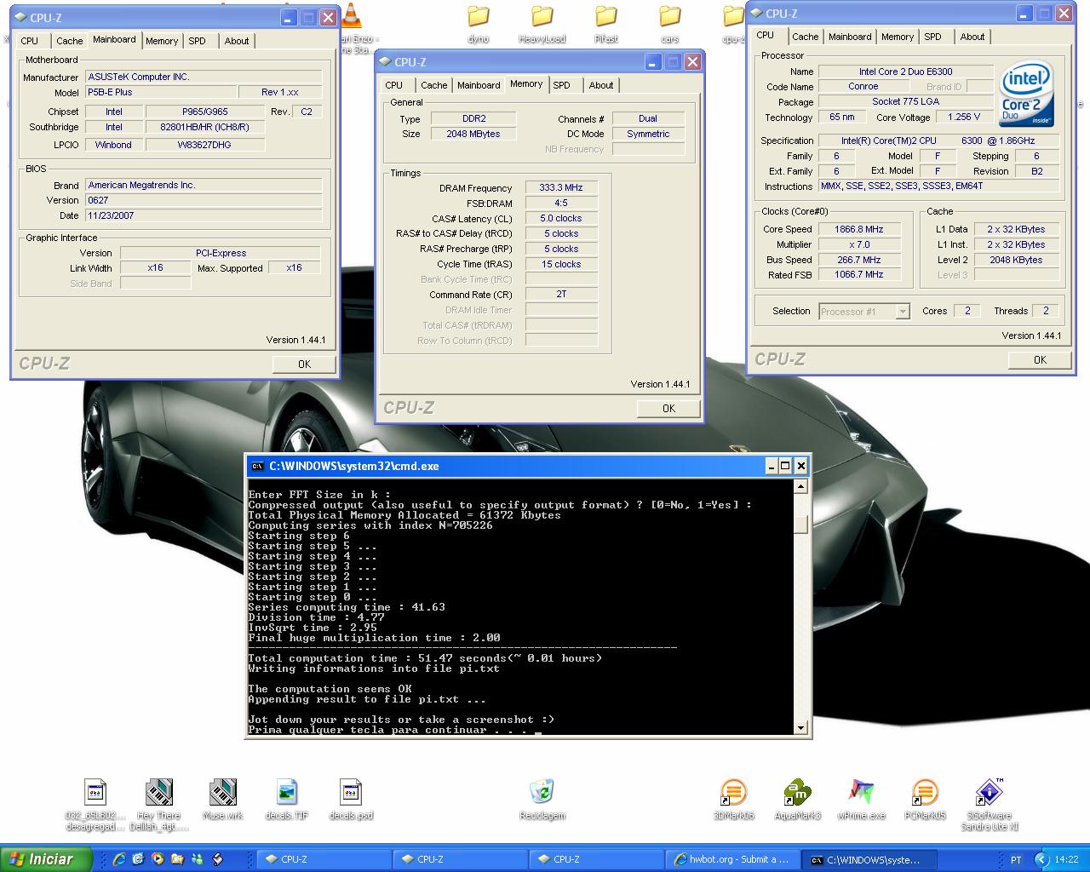Switch to Cache tab in Mainboard window
This screenshot has height=872, width=1090.
tap(70, 41)
